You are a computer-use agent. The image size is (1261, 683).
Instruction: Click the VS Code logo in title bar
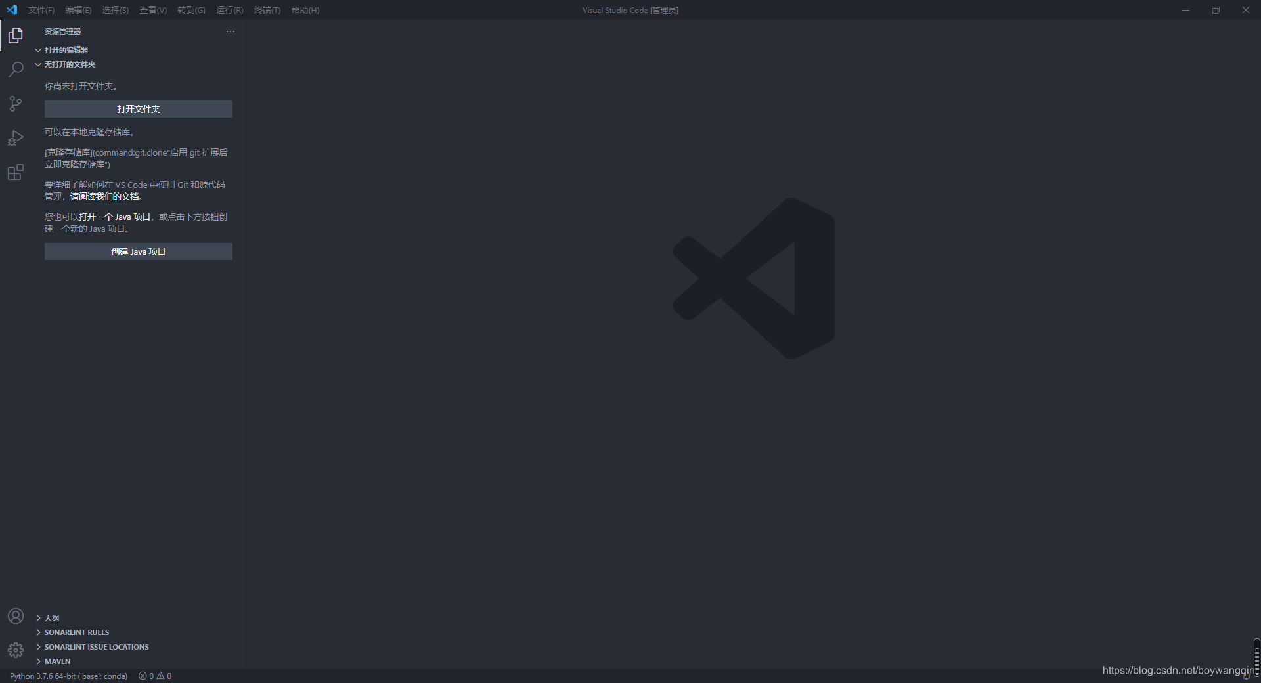12,10
